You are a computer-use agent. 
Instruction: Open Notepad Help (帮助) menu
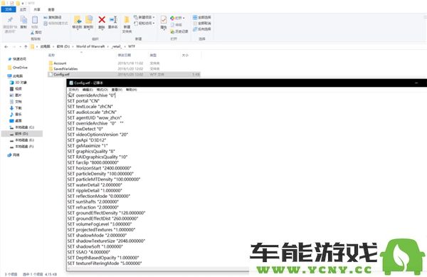[x=131, y=90]
